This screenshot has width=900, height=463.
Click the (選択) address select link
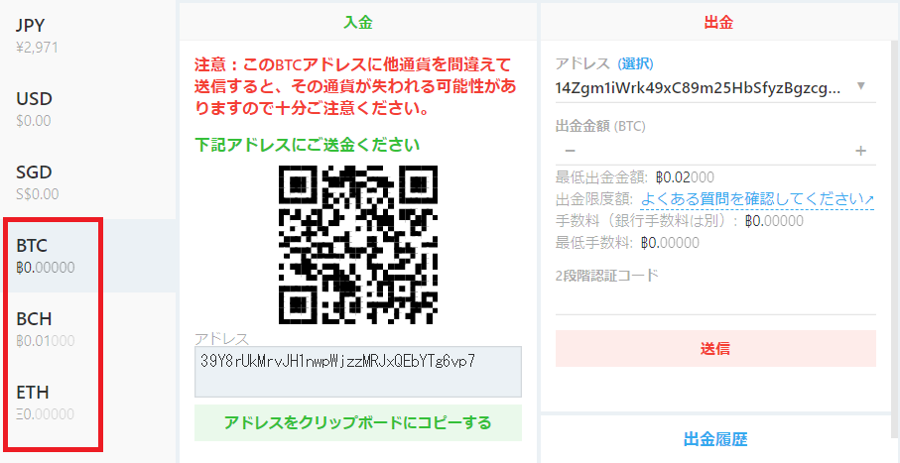(635, 63)
